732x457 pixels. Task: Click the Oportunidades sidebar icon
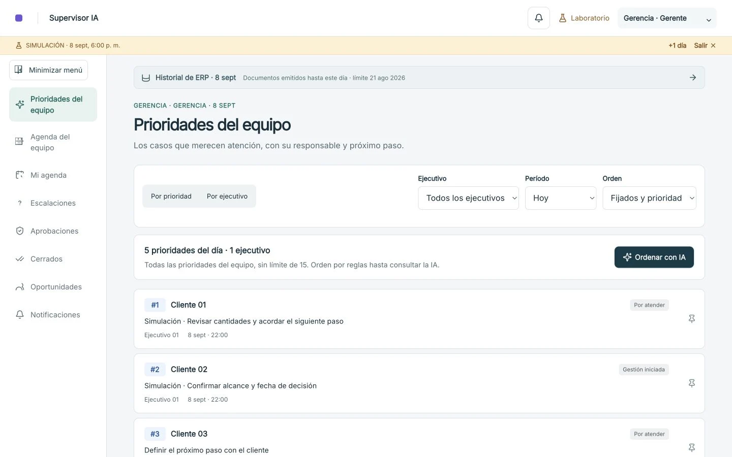(x=19, y=287)
